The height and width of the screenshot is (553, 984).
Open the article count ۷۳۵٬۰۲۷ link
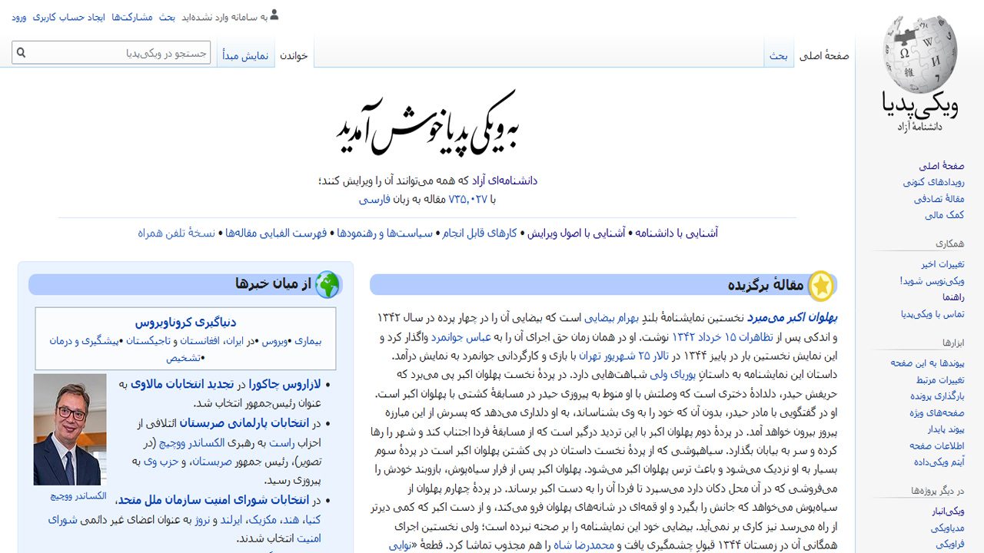468,199
